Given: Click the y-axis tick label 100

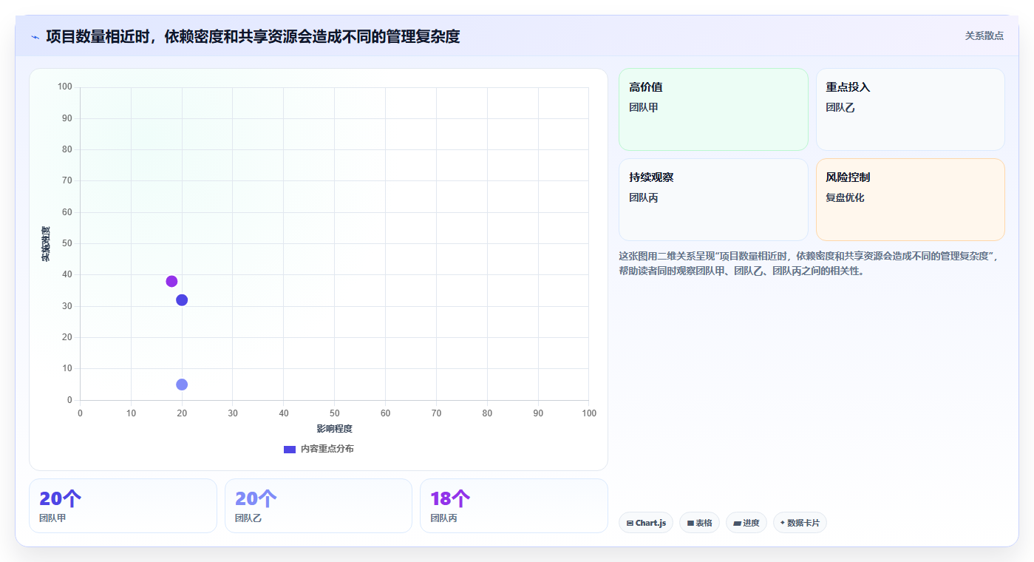Looking at the screenshot, I should (x=65, y=87).
